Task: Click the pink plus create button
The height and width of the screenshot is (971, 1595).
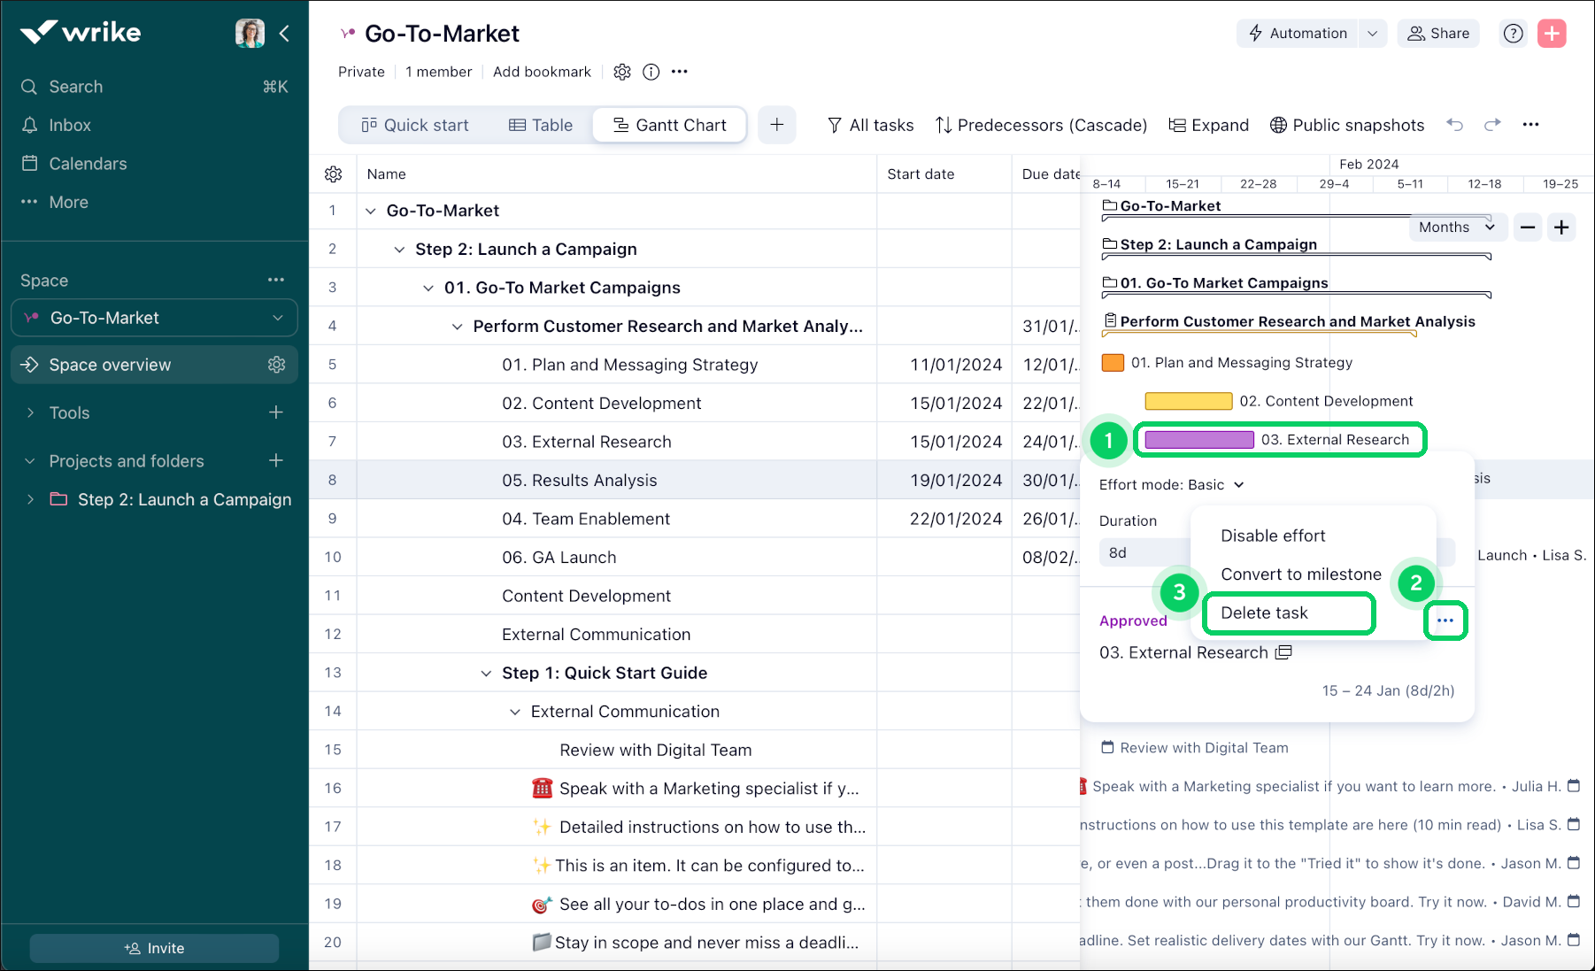Action: pos(1552,34)
